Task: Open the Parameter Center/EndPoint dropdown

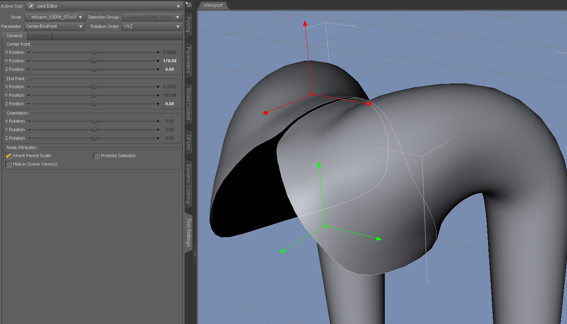Action: tap(55, 27)
